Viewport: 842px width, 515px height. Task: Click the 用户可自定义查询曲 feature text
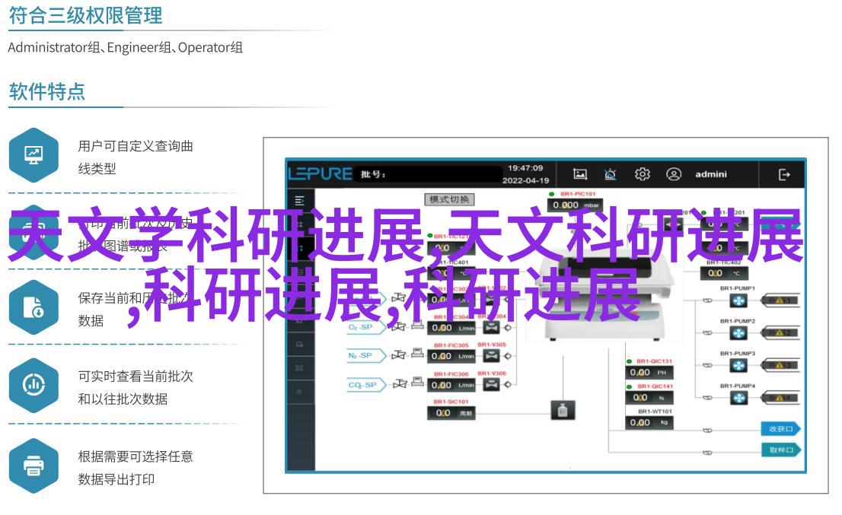click(136, 146)
